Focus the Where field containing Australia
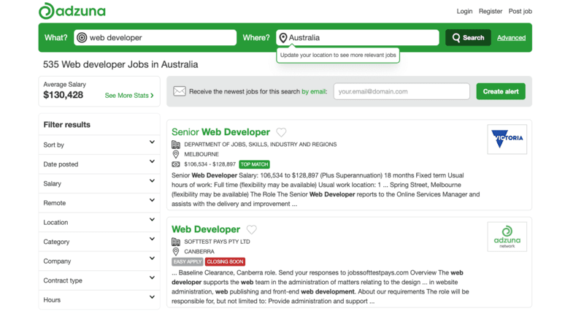Viewport: 584px width, 314px height. tap(358, 38)
